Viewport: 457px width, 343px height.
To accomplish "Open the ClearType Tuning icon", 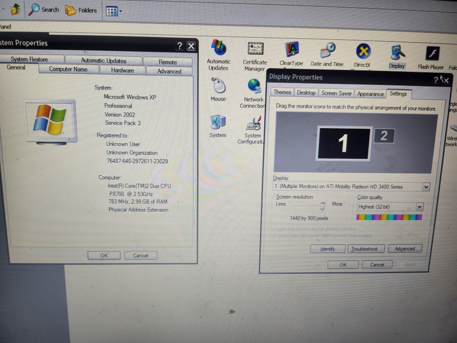I will [291, 54].
